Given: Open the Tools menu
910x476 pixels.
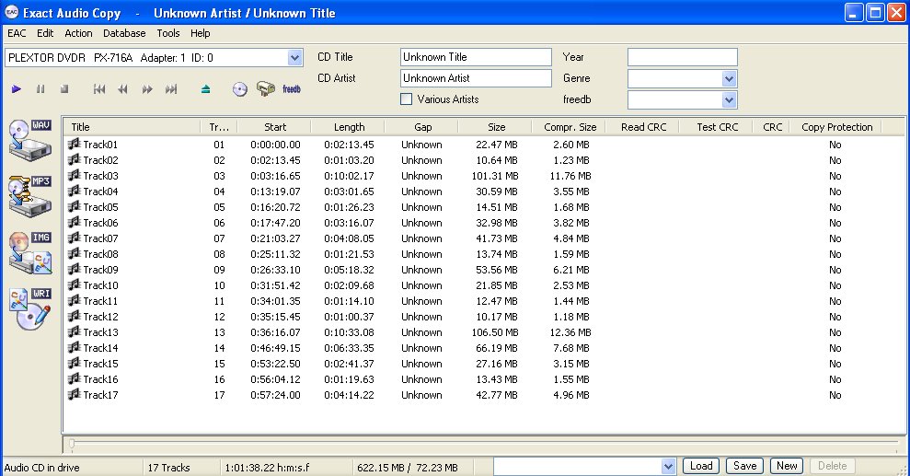Looking at the screenshot, I should click(168, 33).
